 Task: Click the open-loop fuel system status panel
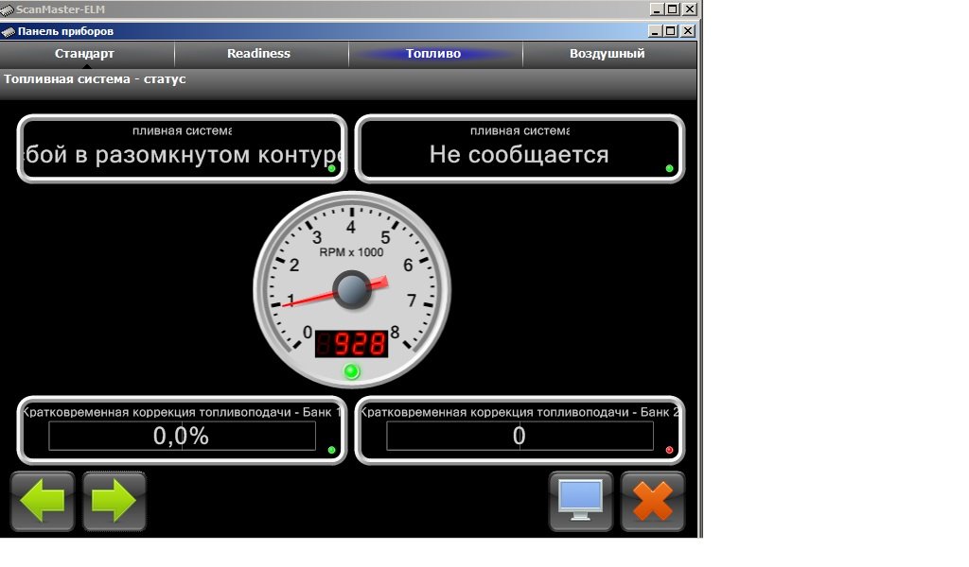182,149
